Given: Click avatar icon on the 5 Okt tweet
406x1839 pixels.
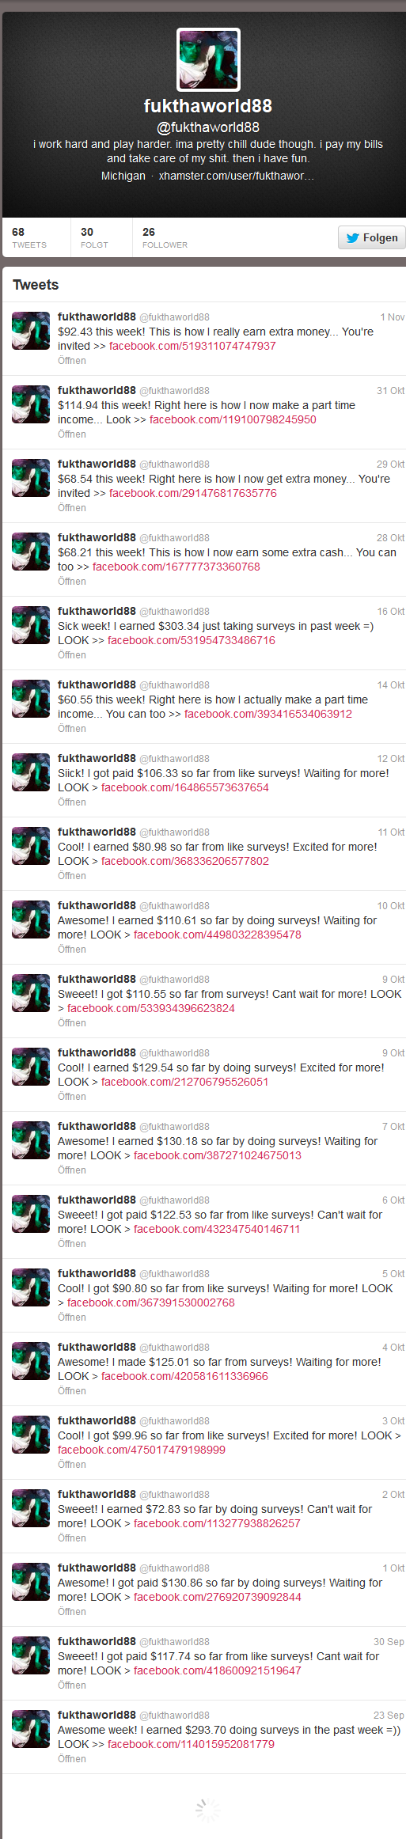Looking at the screenshot, I should point(31,1287).
